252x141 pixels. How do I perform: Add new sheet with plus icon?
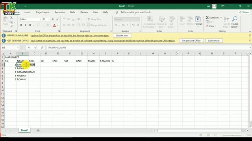point(38,130)
